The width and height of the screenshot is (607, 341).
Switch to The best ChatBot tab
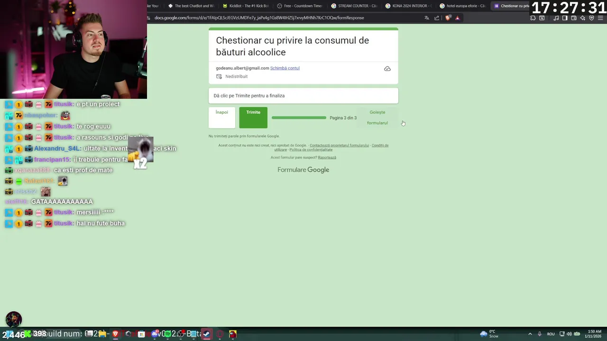point(191,6)
